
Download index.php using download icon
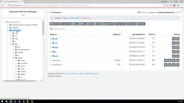(170, 60)
